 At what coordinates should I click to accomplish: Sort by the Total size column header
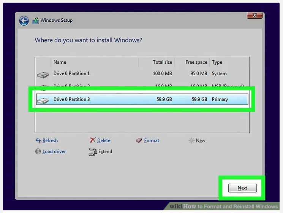(162, 62)
